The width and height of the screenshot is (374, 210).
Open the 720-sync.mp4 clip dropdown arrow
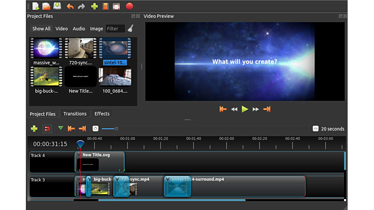117,179
